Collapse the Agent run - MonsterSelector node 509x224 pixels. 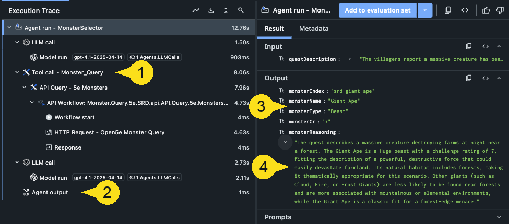(x=9, y=28)
